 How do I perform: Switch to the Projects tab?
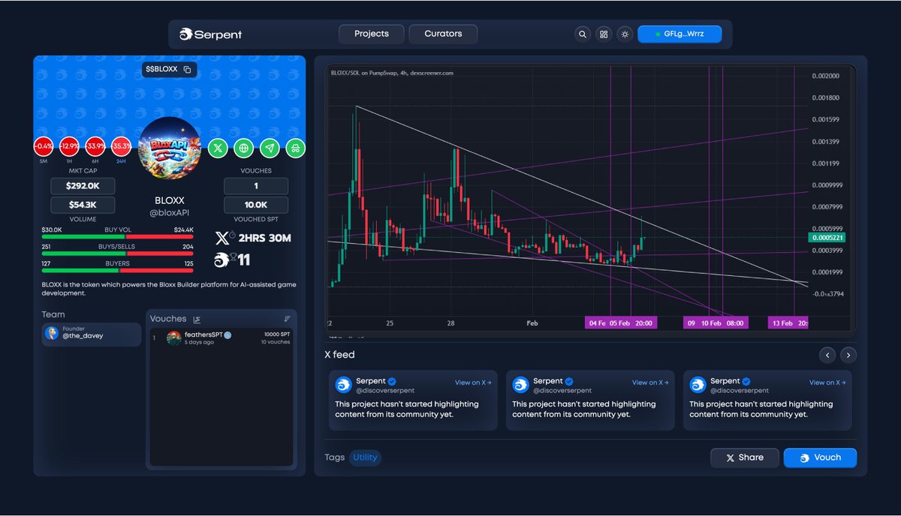(x=372, y=34)
